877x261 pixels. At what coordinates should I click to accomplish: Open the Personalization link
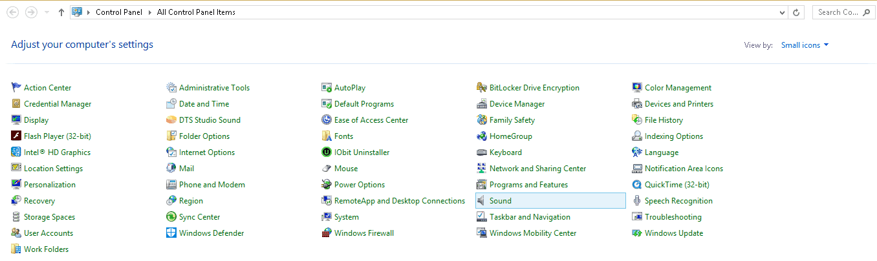tap(50, 185)
